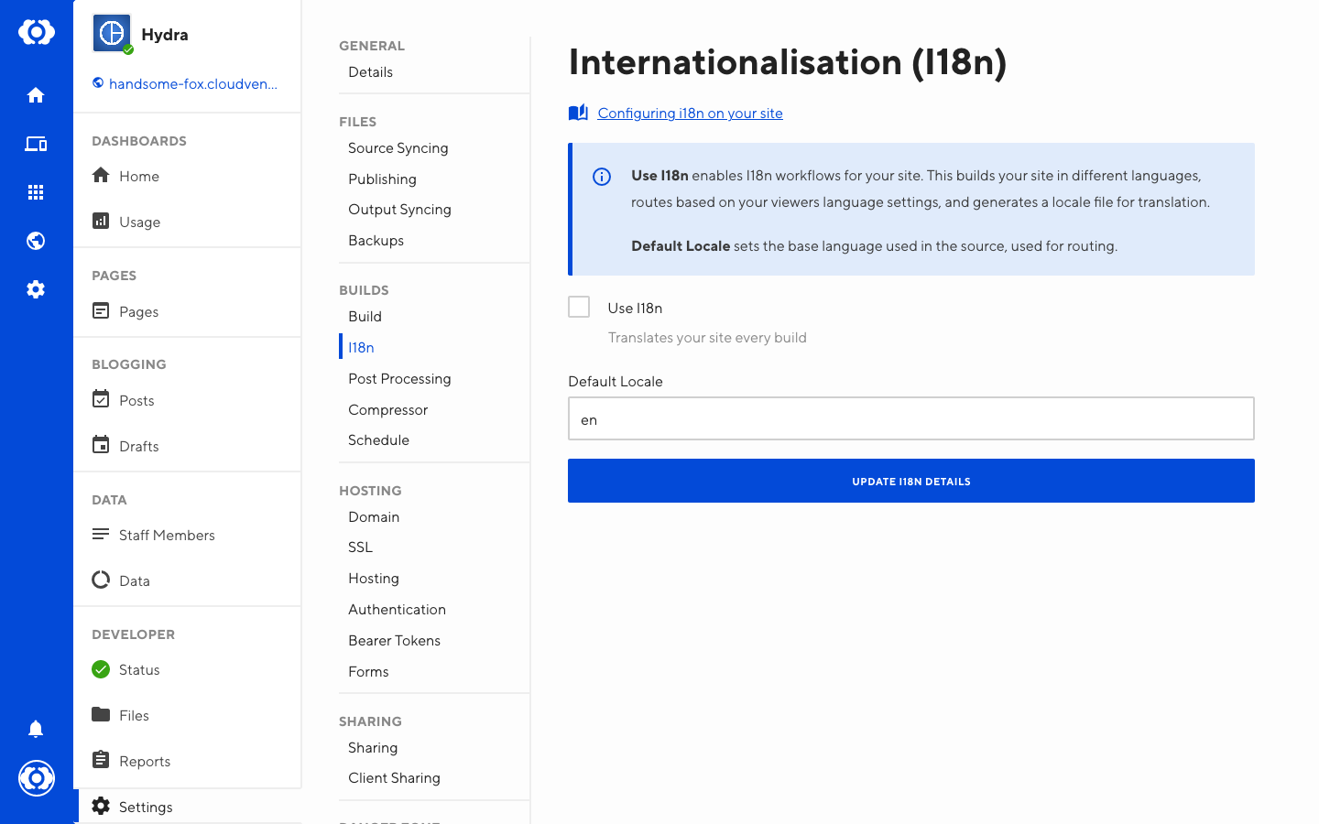The image size is (1319, 824).
Task: Enable the Use I18n checkbox
Action: (x=579, y=307)
